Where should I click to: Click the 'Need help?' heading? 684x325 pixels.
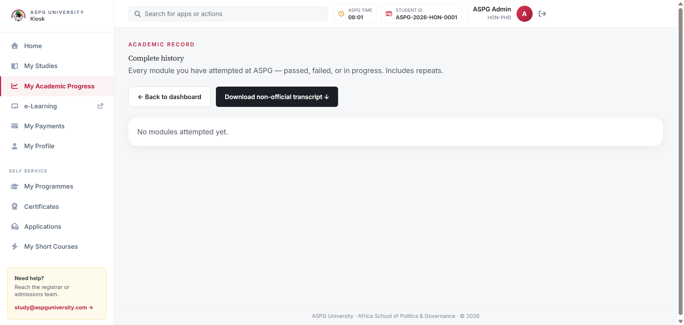29,278
